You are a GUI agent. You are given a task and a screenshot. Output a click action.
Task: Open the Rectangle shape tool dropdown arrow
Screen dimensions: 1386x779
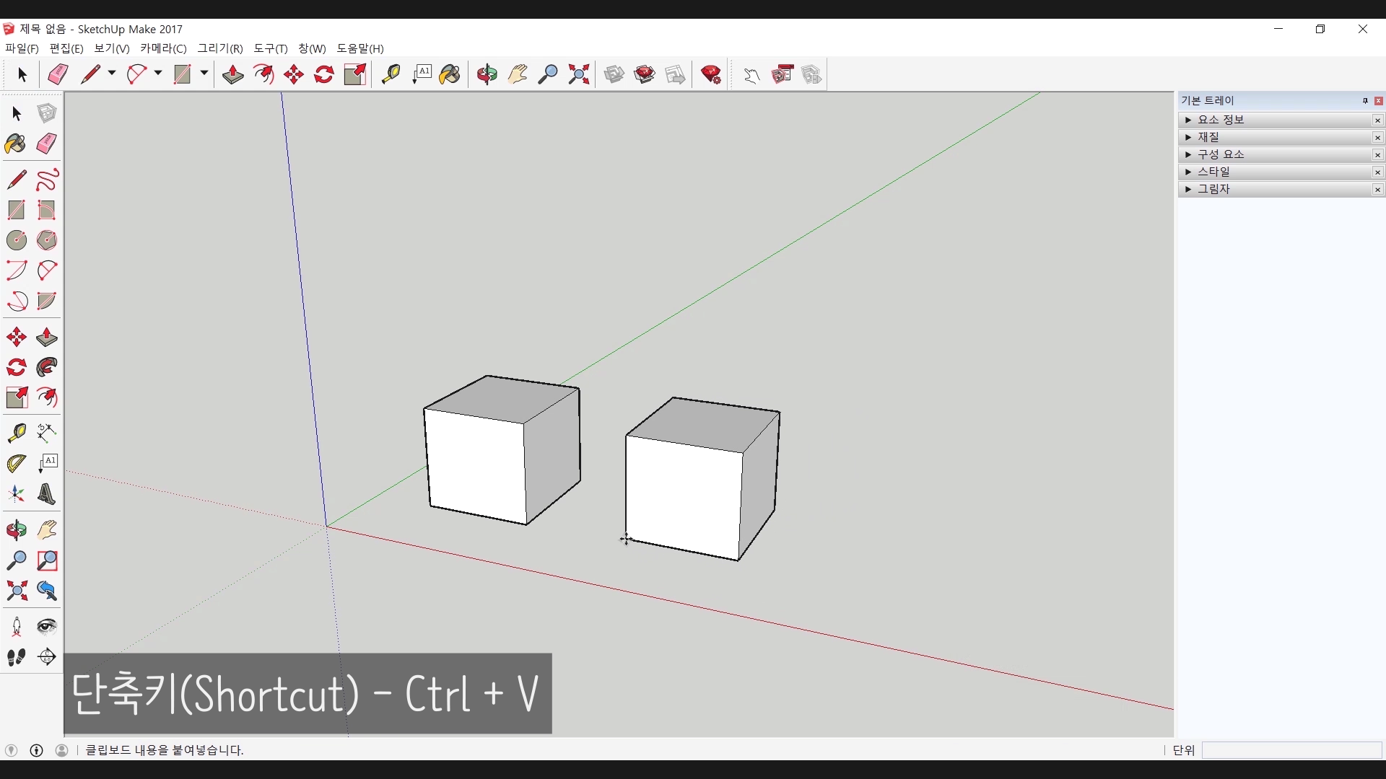[x=204, y=74]
